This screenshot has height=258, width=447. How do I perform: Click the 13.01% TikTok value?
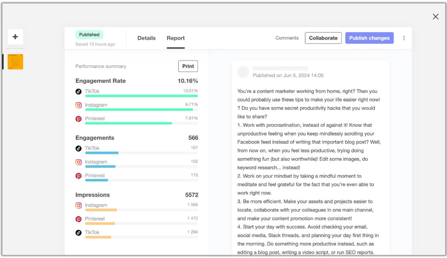pos(190,91)
